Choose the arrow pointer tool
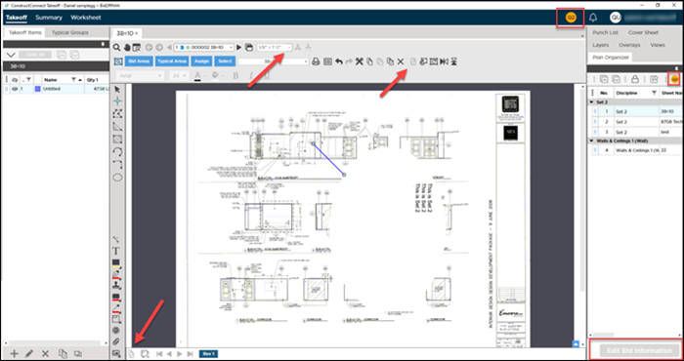This screenshot has height=361, width=684. (x=117, y=89)
